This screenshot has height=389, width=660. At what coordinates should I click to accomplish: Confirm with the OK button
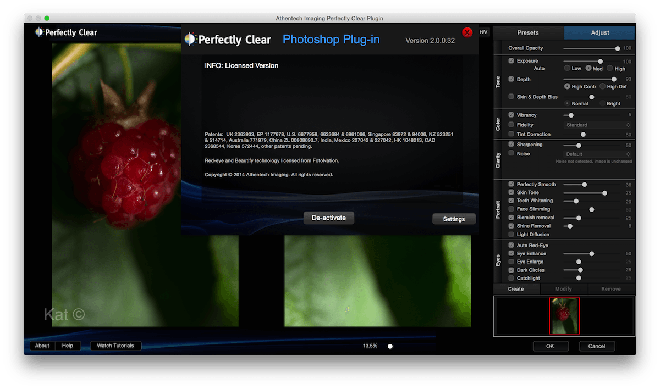coord(550,346)
